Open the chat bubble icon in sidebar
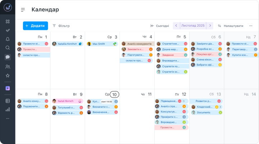The width and height of the screenshot is (259, 144). [8, 57]
